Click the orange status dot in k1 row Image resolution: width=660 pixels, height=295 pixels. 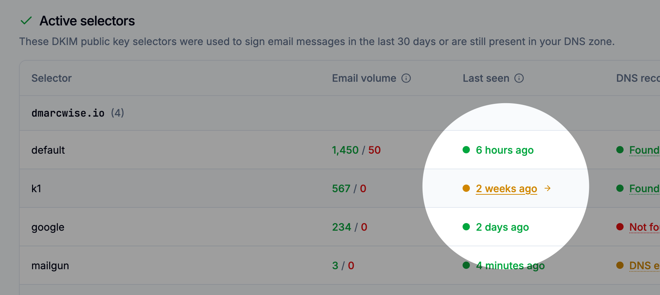466,188
